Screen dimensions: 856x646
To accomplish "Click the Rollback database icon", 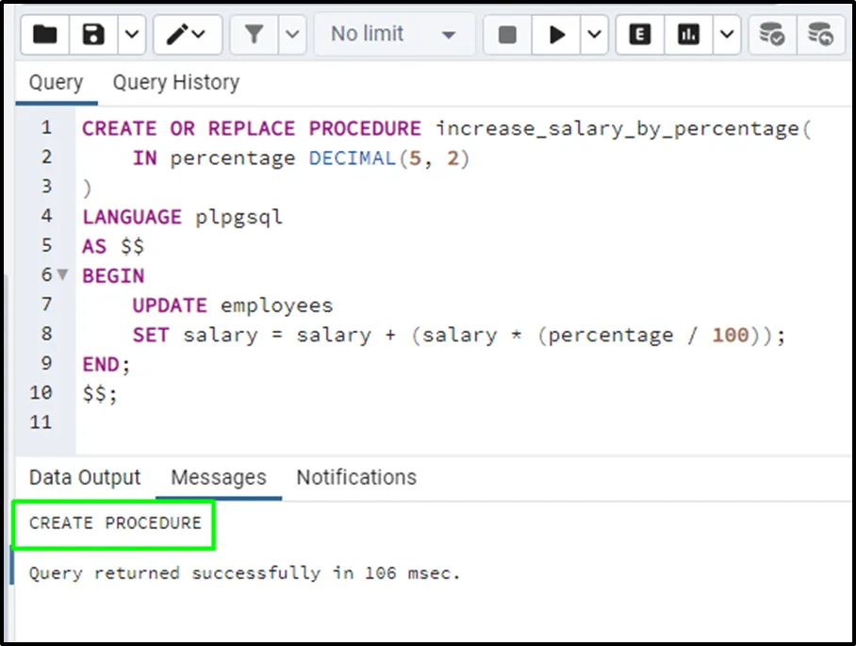I will pos(820,35).
